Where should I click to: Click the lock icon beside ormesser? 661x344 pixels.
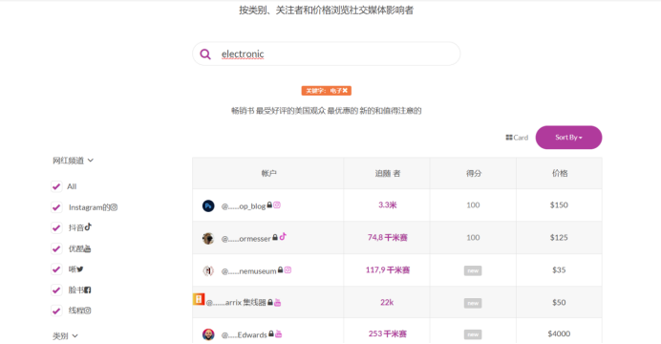tap(275, 237)
